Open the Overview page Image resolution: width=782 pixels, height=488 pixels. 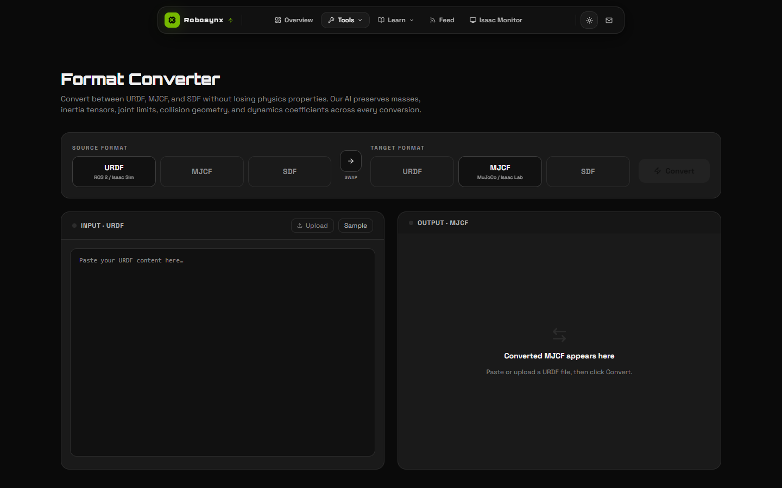point(294,20)
